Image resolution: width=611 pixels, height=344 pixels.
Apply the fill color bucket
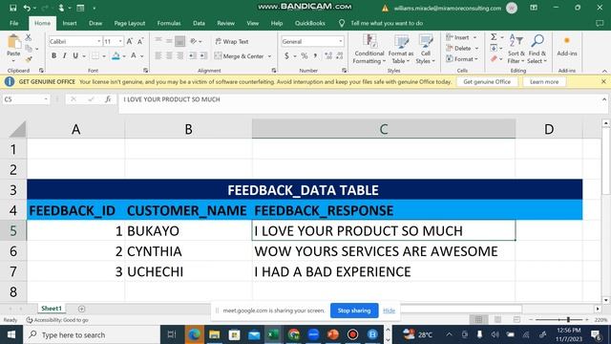116,56
